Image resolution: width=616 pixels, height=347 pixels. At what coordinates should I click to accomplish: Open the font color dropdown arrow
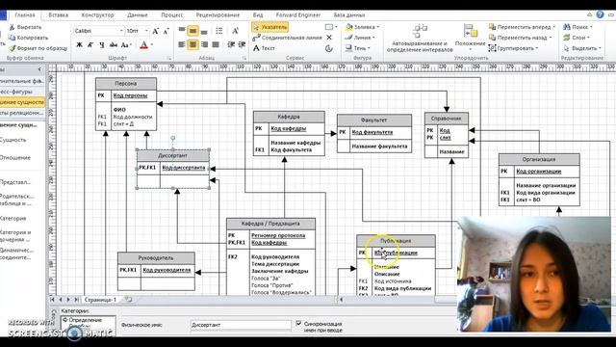[152, 45]
